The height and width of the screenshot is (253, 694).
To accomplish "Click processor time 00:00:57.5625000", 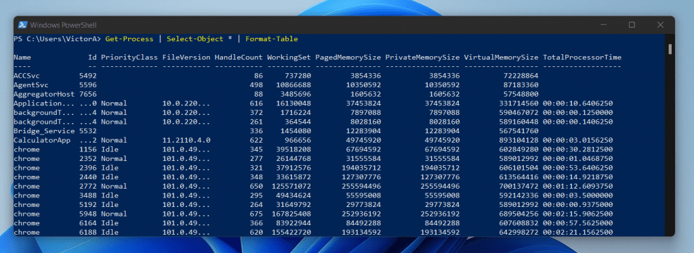I will [x=578, y=223].
